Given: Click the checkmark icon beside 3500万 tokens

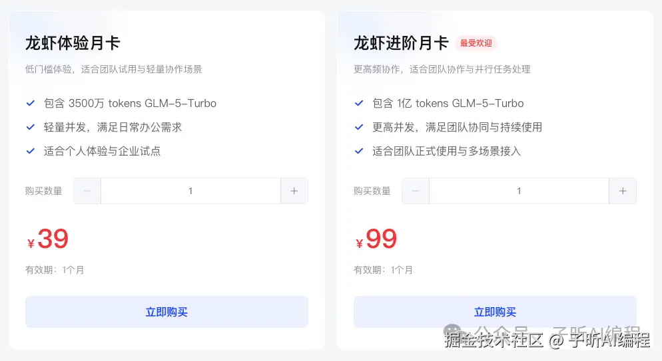Looking at the screenshot, I should [x=30, y=103].
